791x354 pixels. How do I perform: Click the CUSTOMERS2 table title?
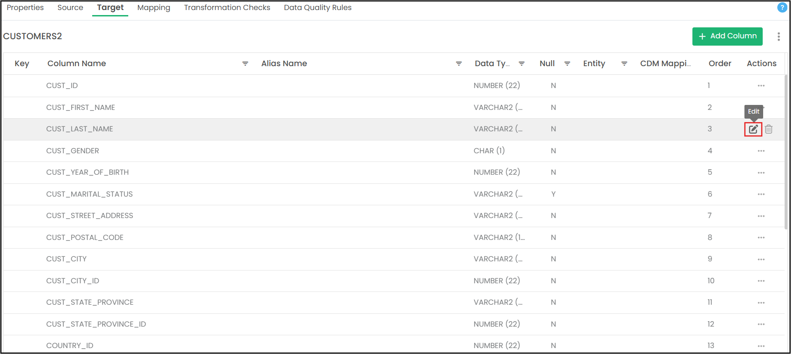coord(32,36)
